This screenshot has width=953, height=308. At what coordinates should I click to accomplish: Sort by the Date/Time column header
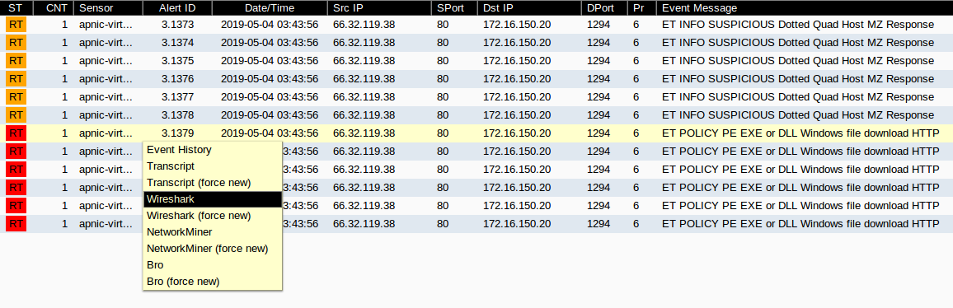270,8
